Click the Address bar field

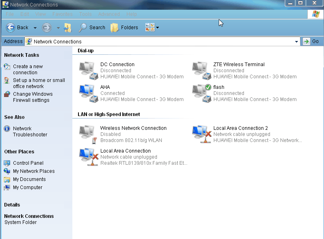[163, 41]
